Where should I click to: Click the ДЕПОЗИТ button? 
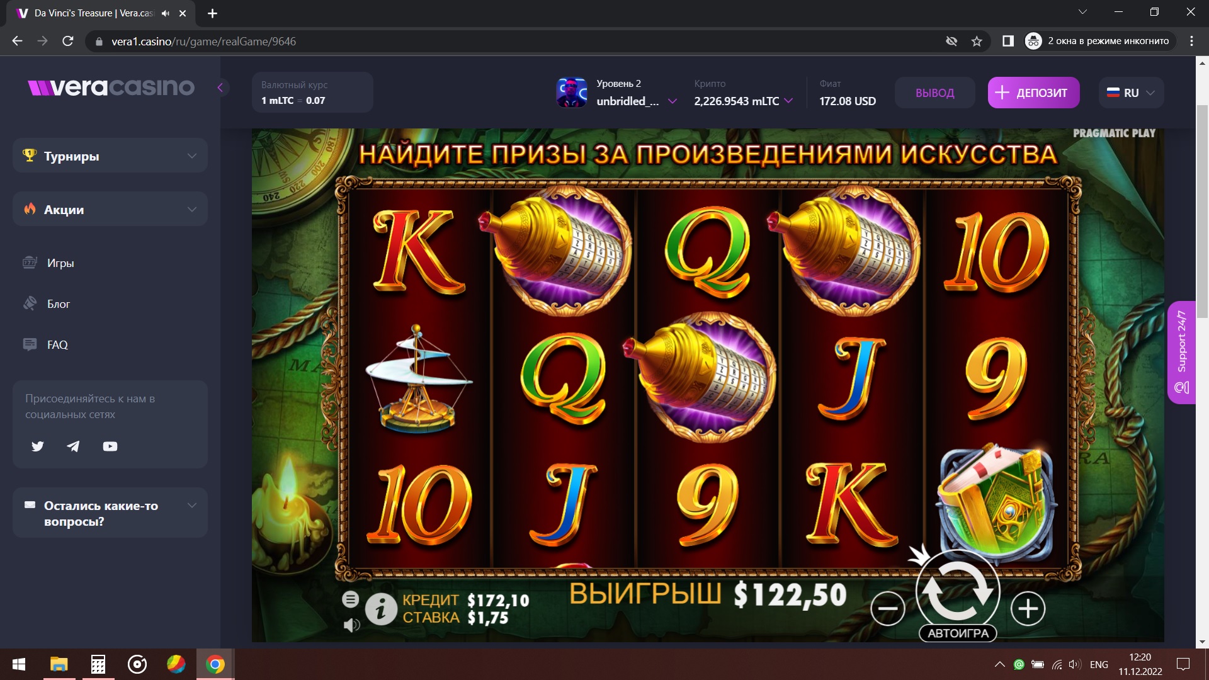coord(1033,93)
